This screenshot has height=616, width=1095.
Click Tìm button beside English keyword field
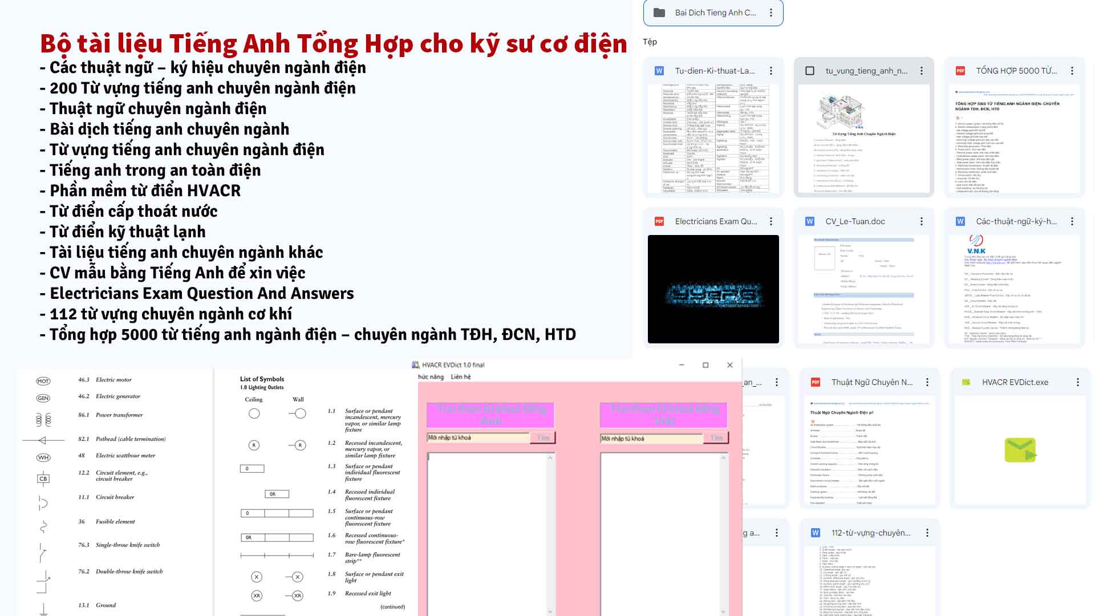click(x=543, y=437)
